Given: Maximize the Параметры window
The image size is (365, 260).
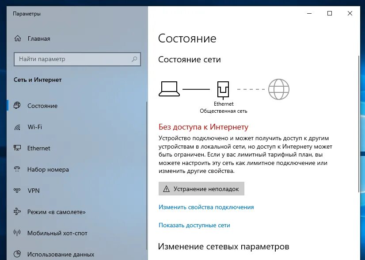Looking at the screenshot, I should (x=330, y=14).
